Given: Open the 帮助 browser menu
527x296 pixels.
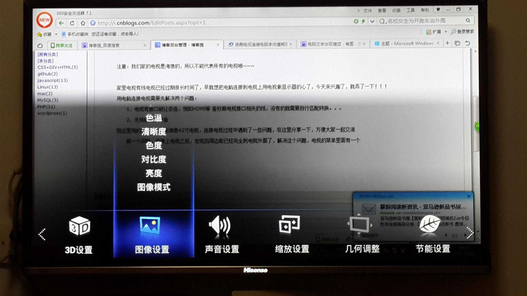Looking at the screenshot, I should tap(425, 10).
